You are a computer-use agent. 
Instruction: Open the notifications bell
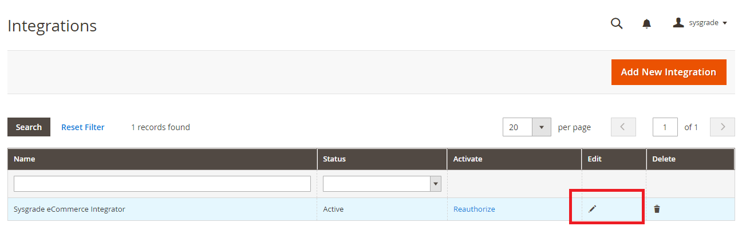(647, 23)
